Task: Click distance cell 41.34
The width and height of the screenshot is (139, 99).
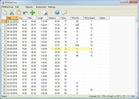Action: 54,25
